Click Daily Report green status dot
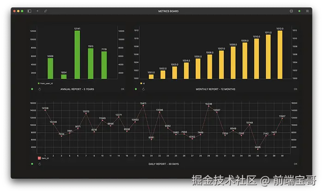323x193 pixels. click(32, 164)
